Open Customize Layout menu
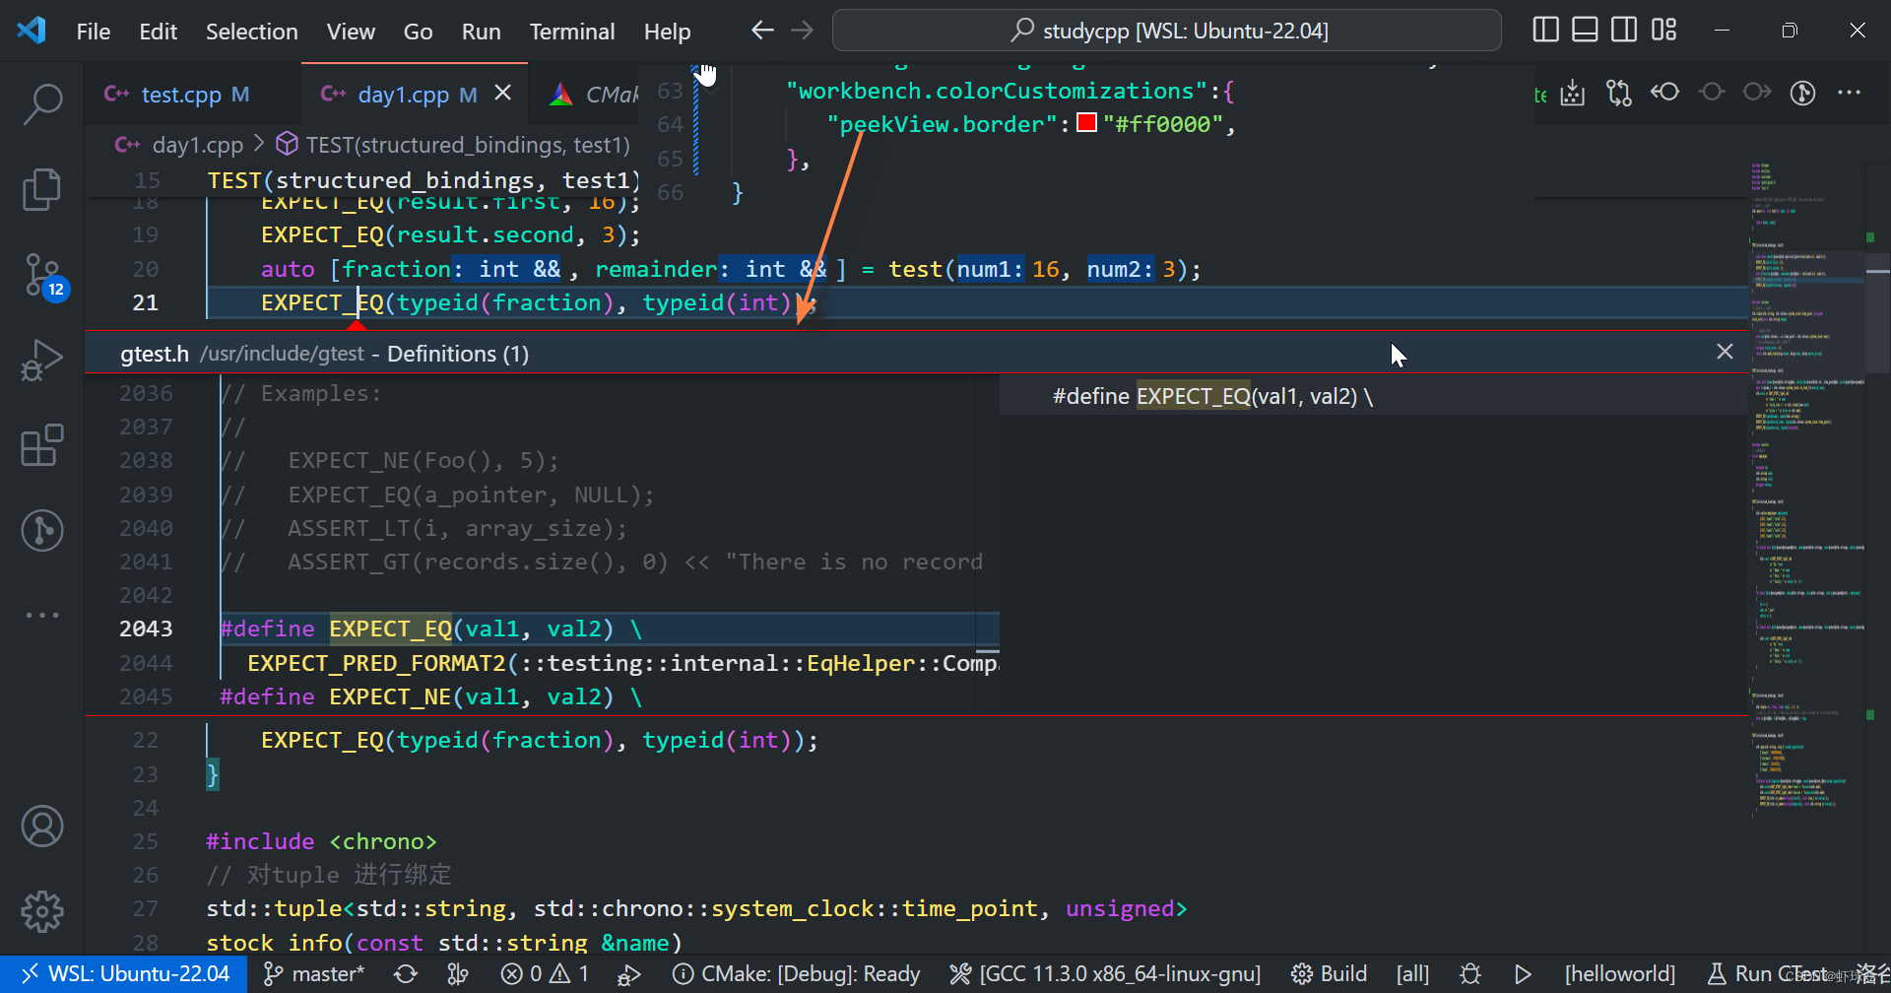 pyautogui.click(x=1663, y=31)
